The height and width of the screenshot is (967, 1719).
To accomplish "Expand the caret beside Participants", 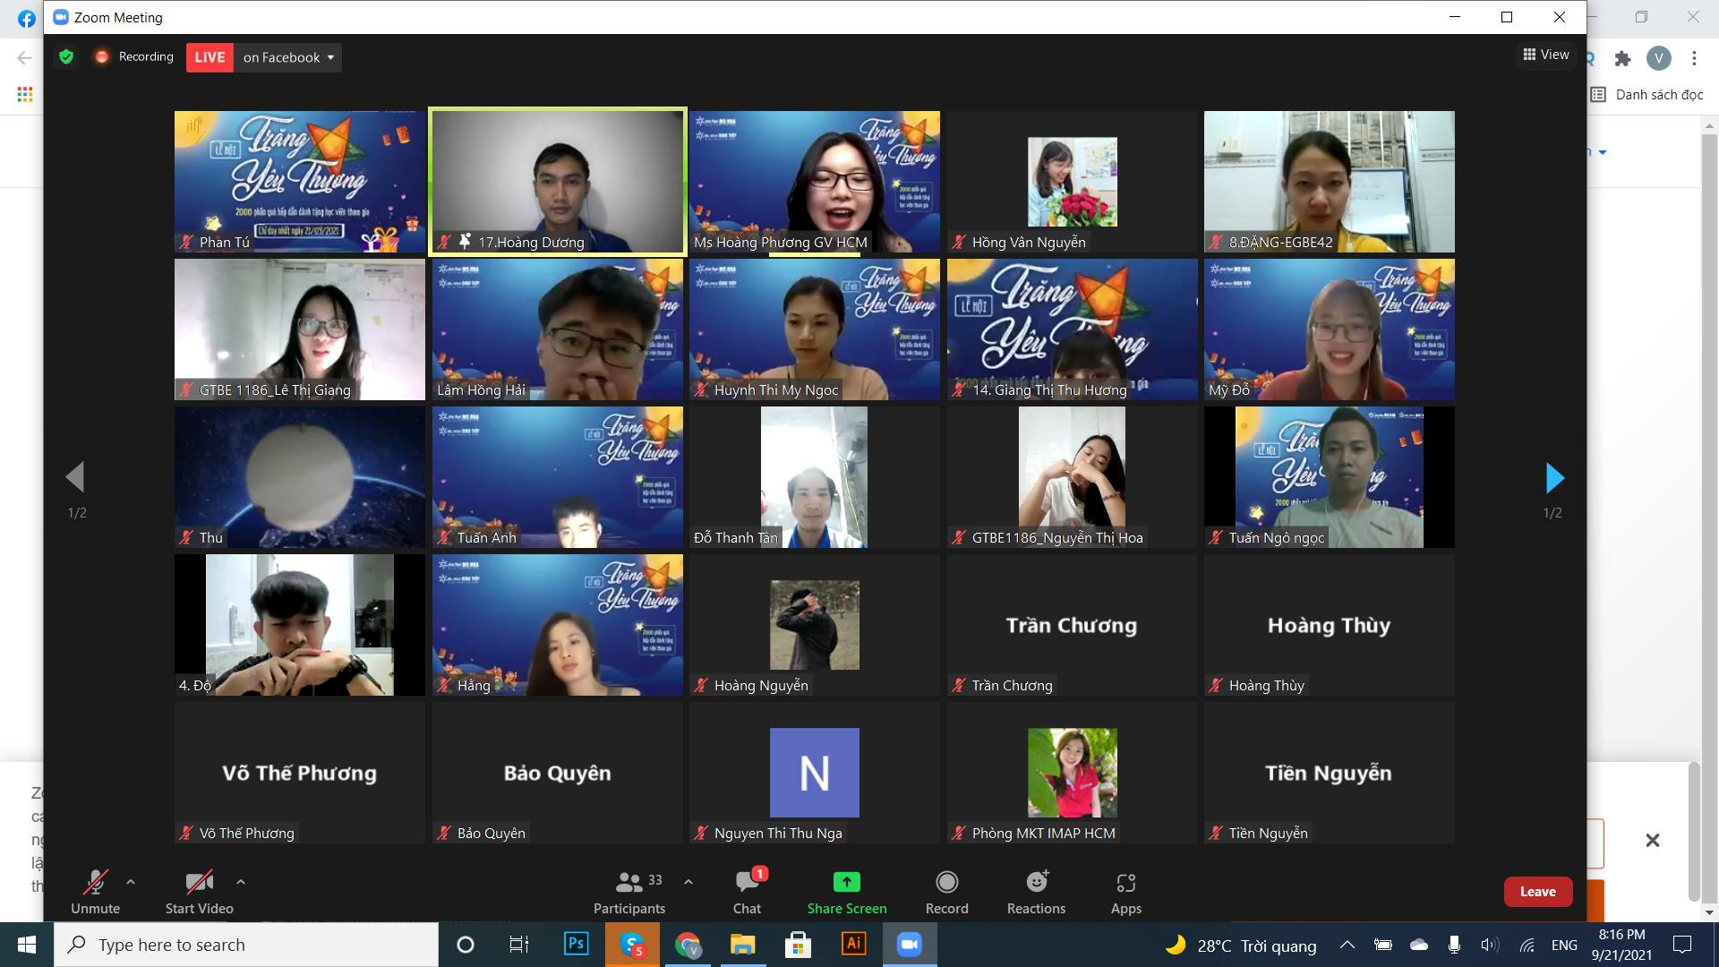I will click(688, 882).
